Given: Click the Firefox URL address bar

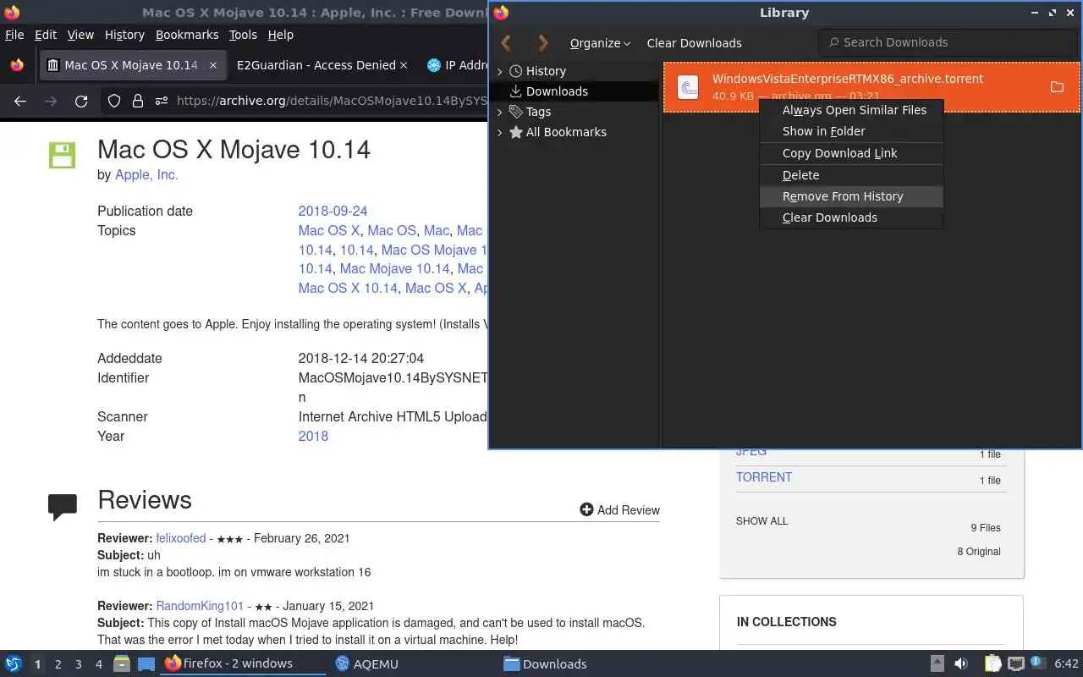Looking at the screenshot, I should 330,101.
